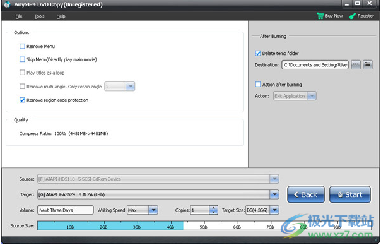Minimize the AnyMP4 window

[346, 4]
